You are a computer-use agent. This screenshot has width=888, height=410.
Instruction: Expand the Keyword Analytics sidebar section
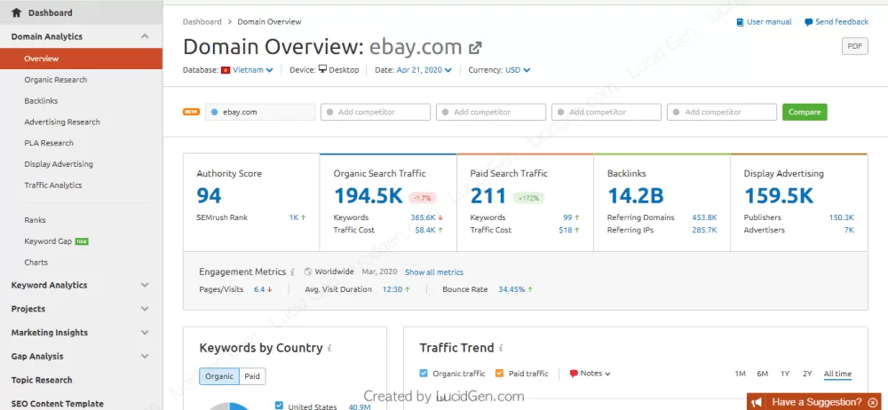145,286
